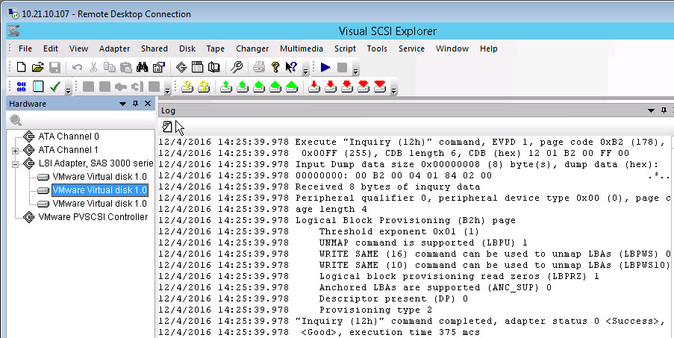Click the last green up-arrow drive icon
Screen dimensions: 674x338
[x=291, y=87]
